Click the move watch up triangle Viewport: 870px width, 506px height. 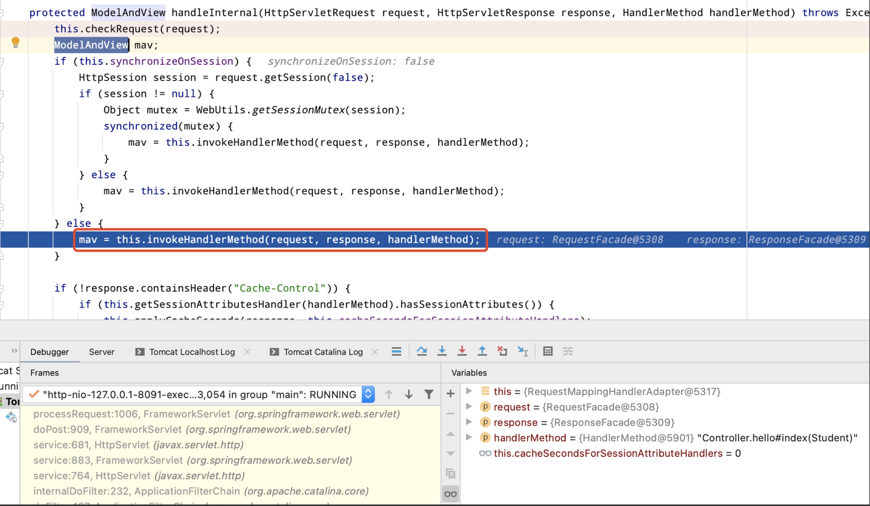coord(450,434)
